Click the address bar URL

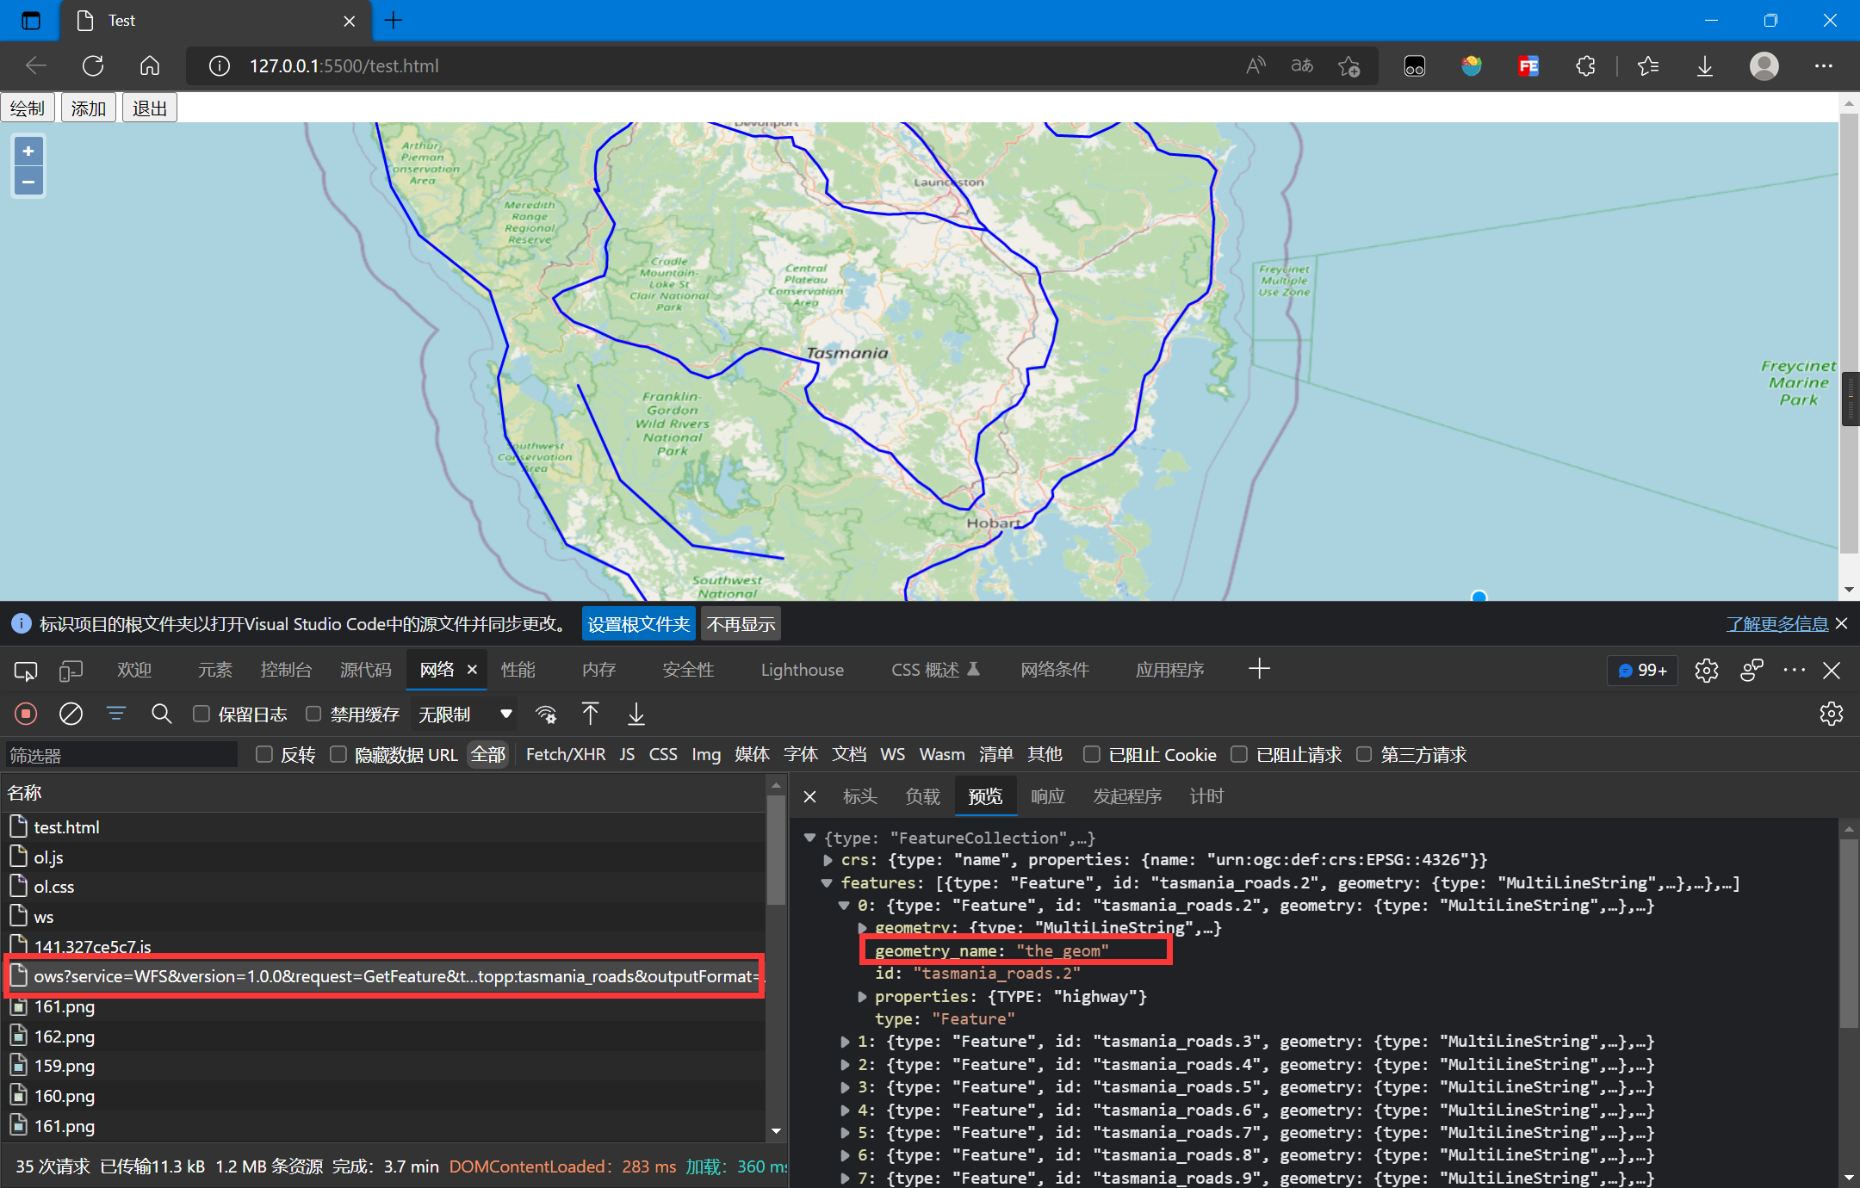tap(344, 66)
